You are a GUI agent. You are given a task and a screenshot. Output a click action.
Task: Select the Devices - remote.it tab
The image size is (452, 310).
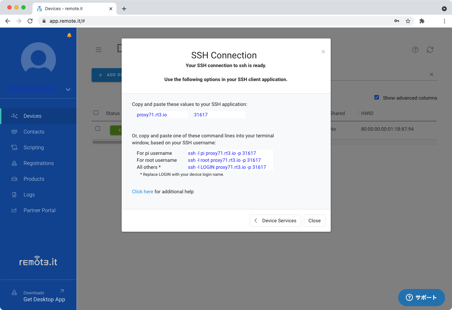pos(74,9)
